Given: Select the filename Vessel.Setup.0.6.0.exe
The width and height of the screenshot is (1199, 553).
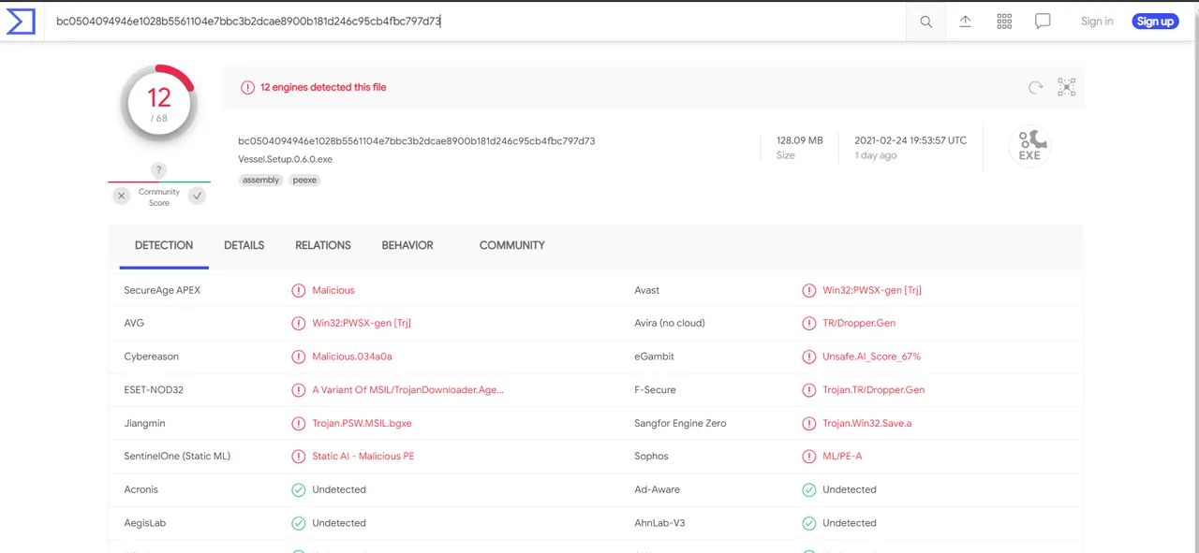Looking at the screenshot, I should click(286, 159).
